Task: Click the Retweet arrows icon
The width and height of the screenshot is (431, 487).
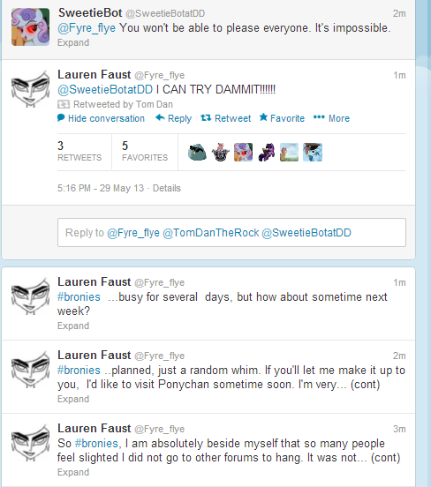Action: pyautogui.click(x=206, y=117)
